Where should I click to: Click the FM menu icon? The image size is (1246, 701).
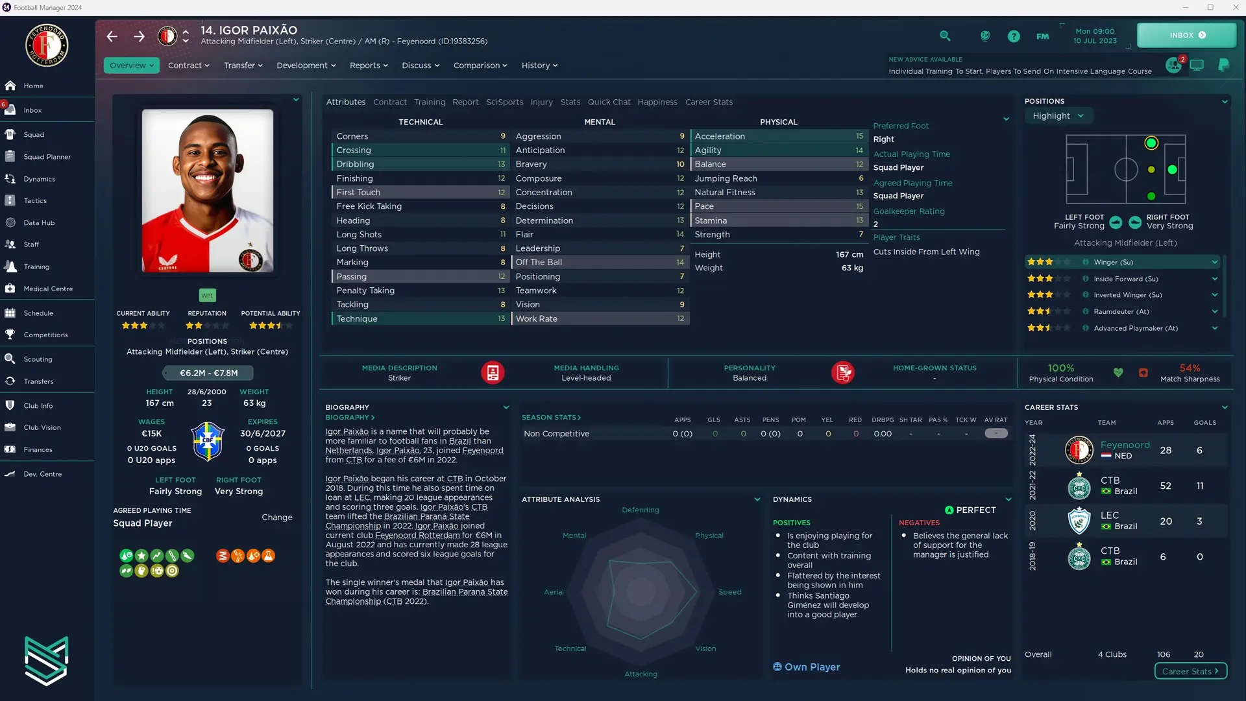coord(1042,36)
